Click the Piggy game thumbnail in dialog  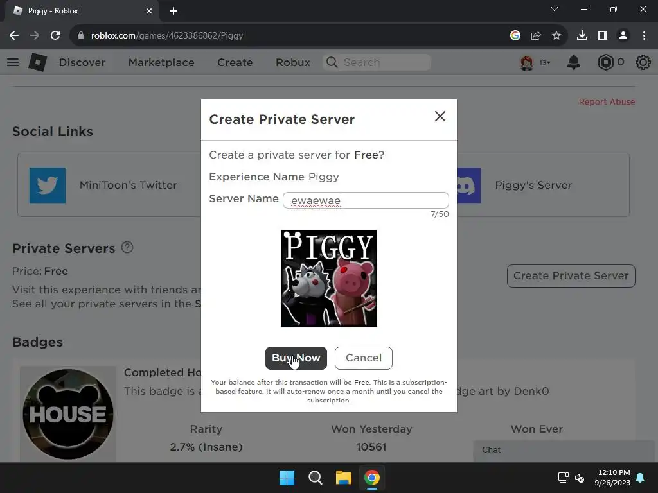[x=329, y=279]
